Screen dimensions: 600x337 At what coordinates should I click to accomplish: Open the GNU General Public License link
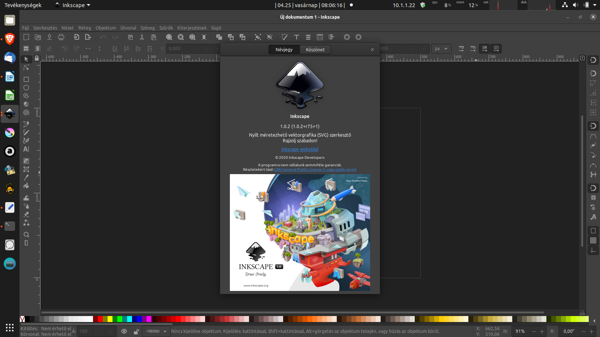pyautogui.click(x=315, y=170)
